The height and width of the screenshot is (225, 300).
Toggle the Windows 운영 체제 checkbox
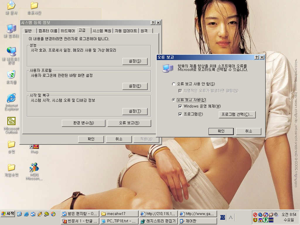(x=180, y=106)
